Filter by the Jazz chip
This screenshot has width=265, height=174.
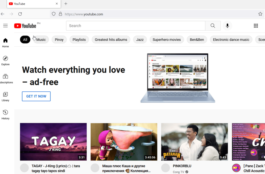(x=140, y=40)
